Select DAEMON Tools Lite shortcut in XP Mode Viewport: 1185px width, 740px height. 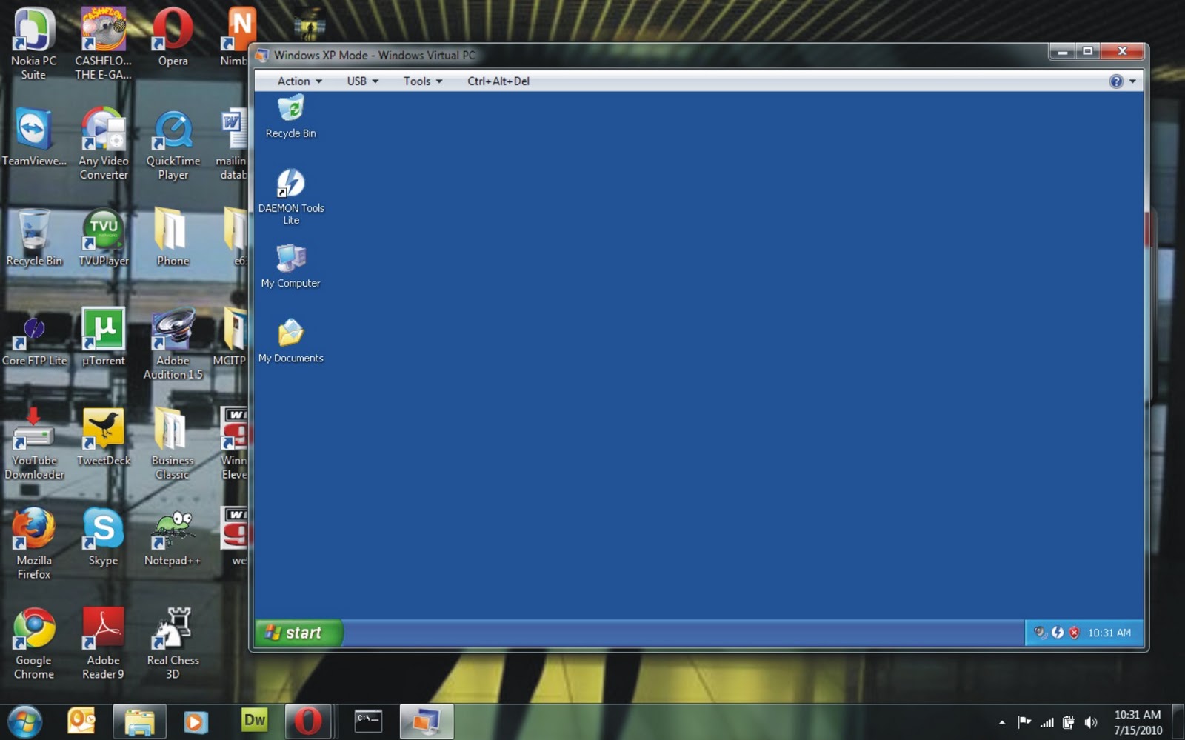point(291,197)
